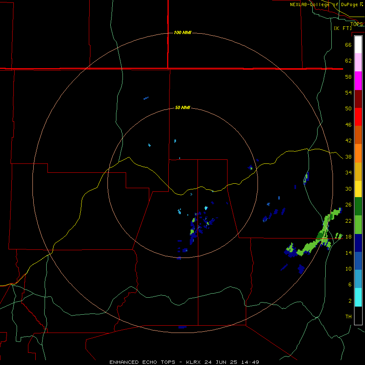Click the "TOPS" legend heading
This screenshot has width=365, height=365.
tap(356, 24)
